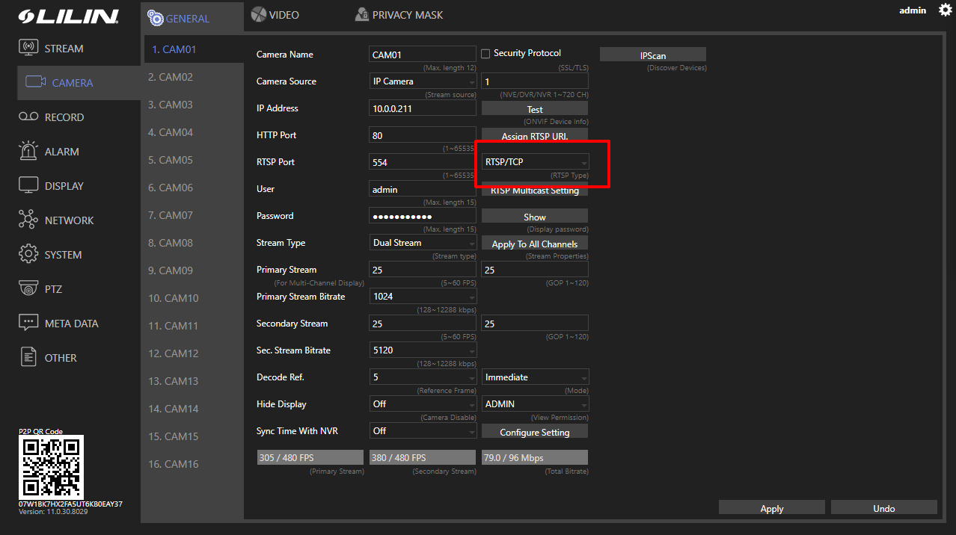This screenshot has height=535, width=956.
Task: Click the settings gear icon beside admin
Action: click(x=945, y=10)
